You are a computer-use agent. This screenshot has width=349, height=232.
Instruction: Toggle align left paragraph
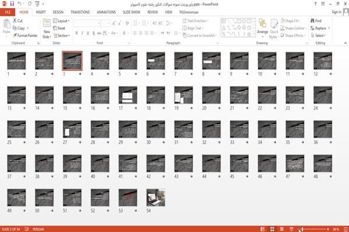(135, 33)
